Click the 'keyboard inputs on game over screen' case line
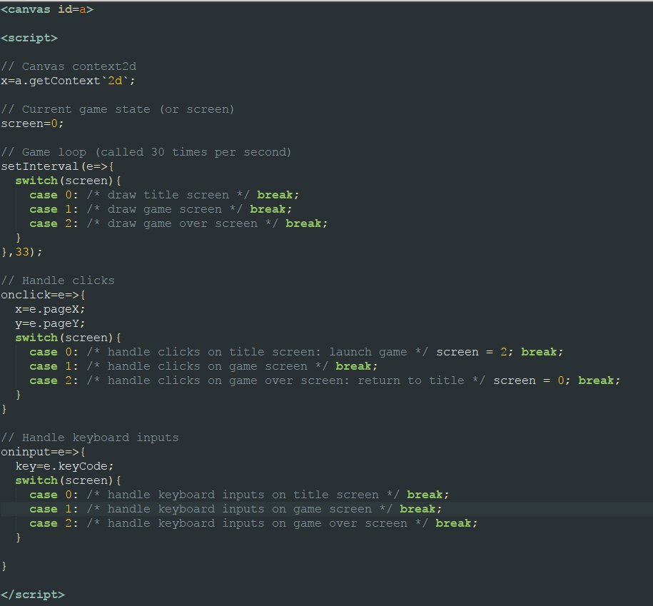Viewport: 653px width, 606px height. [x=253, y=523]
